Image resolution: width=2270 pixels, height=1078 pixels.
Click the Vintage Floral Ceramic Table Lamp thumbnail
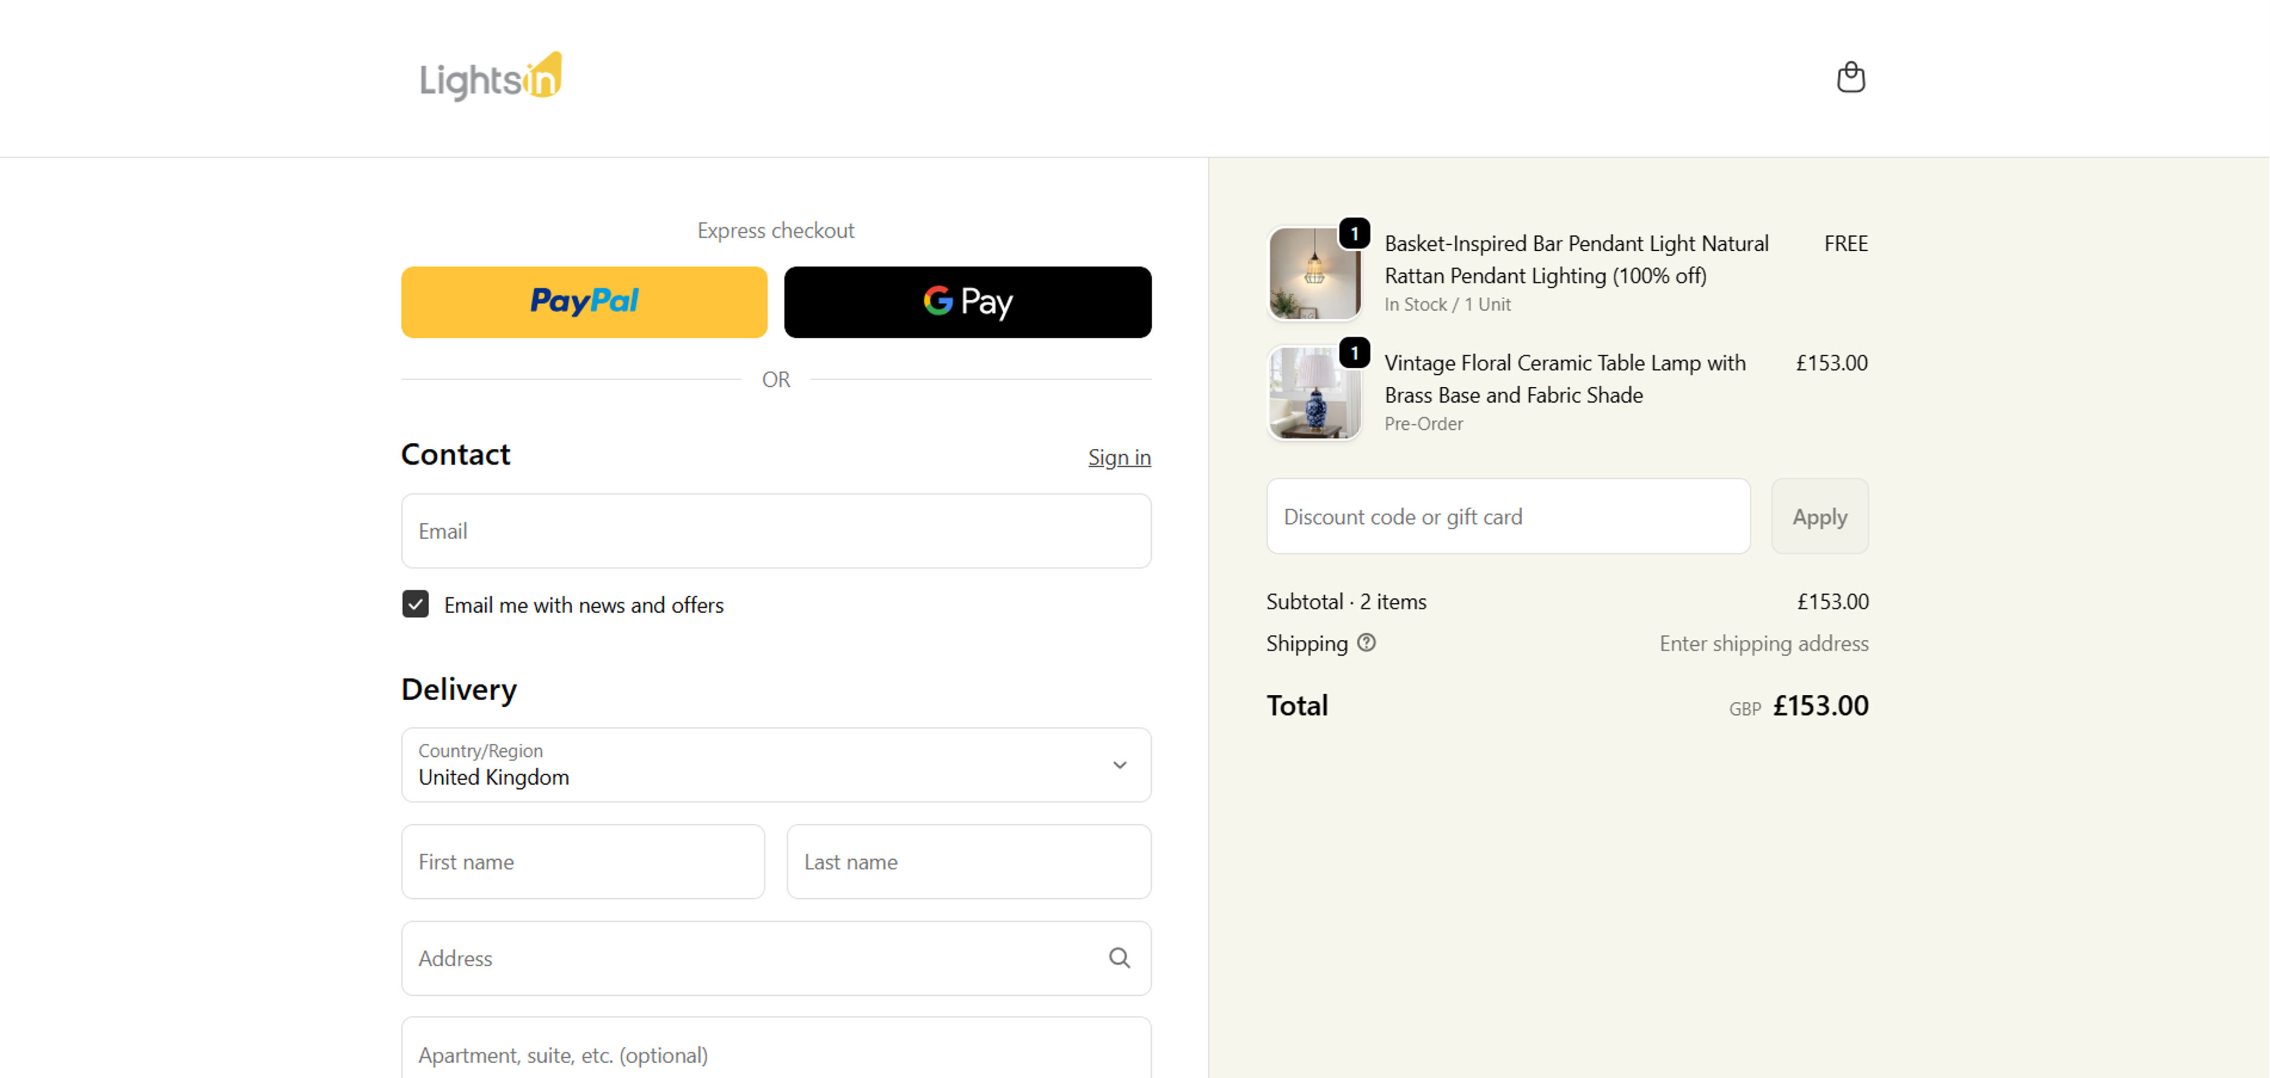point(1314,392)
